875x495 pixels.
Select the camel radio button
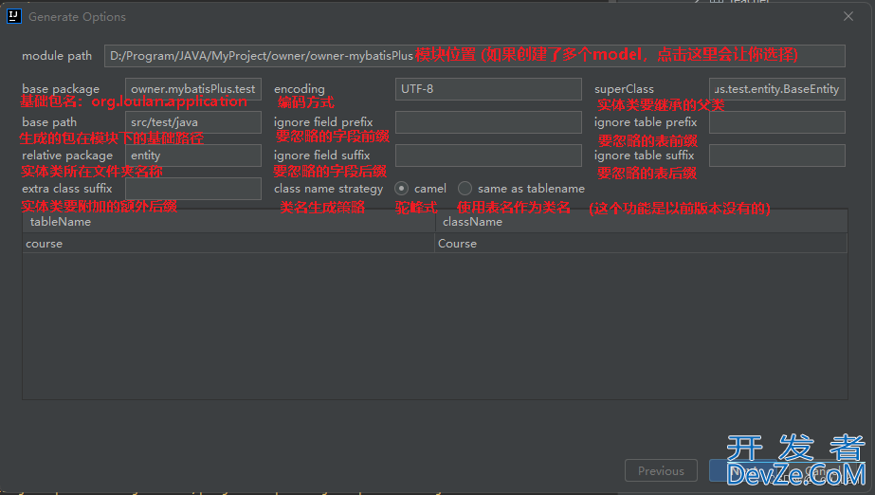pyautogui.click(x=401, y=189)
